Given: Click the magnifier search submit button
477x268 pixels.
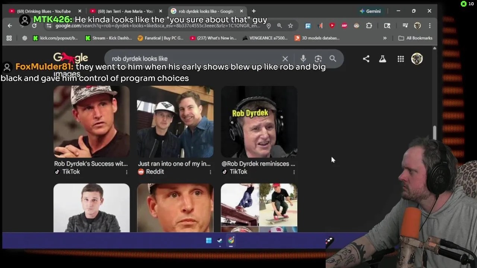Looking at the screenshot, I should [x=333, y=59].
